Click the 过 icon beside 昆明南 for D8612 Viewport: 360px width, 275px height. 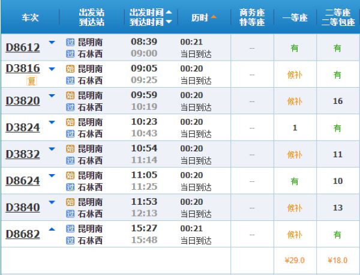click(x=70, y=42)
